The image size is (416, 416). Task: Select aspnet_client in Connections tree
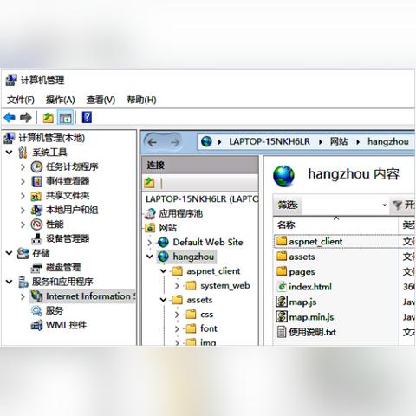pyautogui.click(x=213, y=271)
